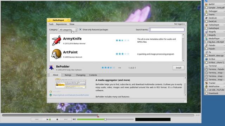Stop playback in MediaPlayer
This screenshot has width=225, height=126.
(57, 119)
